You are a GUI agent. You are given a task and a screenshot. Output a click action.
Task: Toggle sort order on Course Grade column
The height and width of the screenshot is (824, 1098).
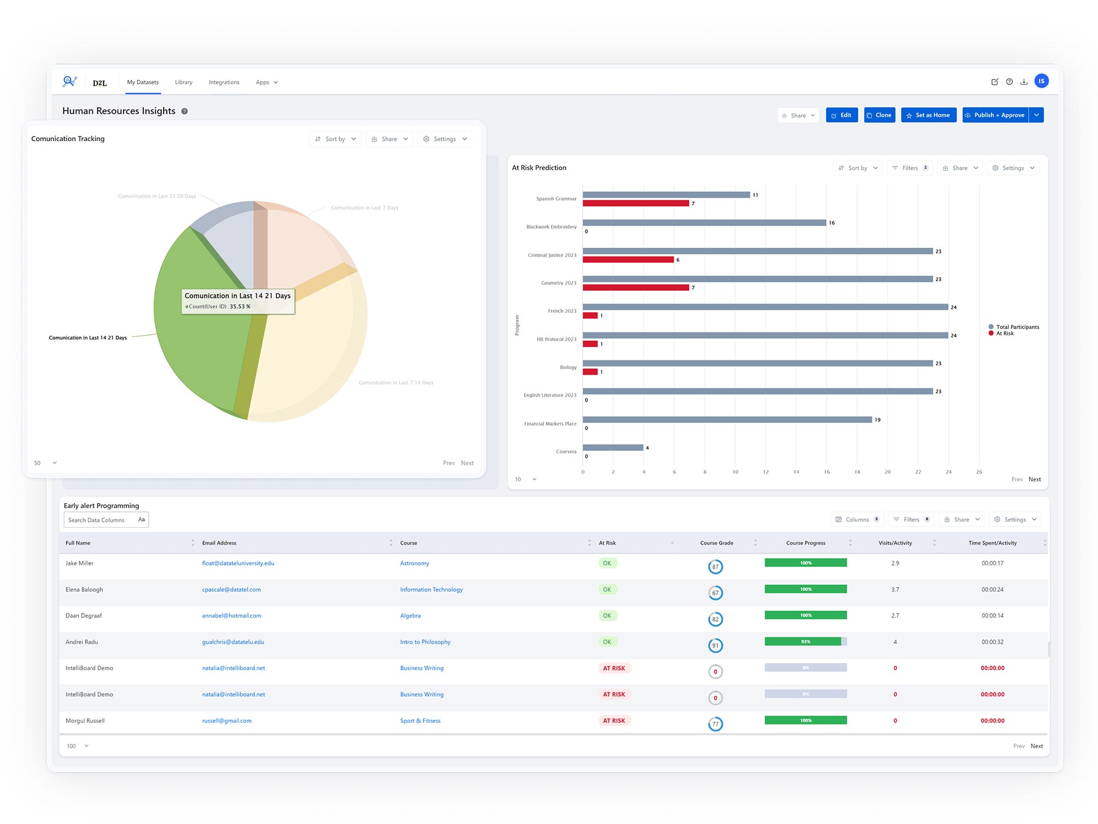[x=755, y=543]
